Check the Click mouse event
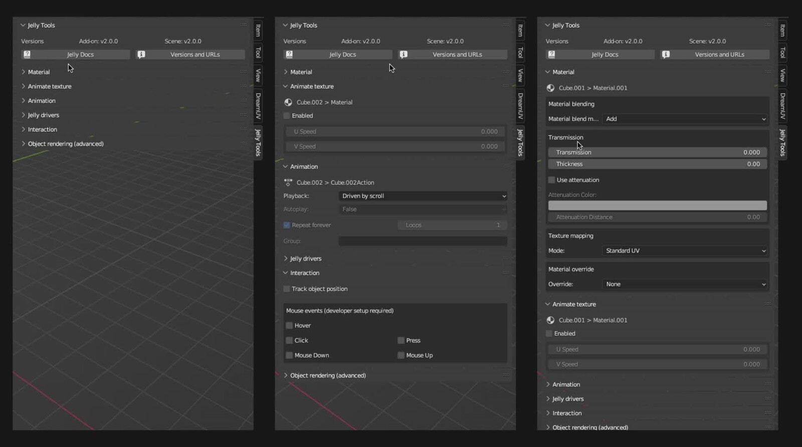802x447 pixels. coord(289,340)
